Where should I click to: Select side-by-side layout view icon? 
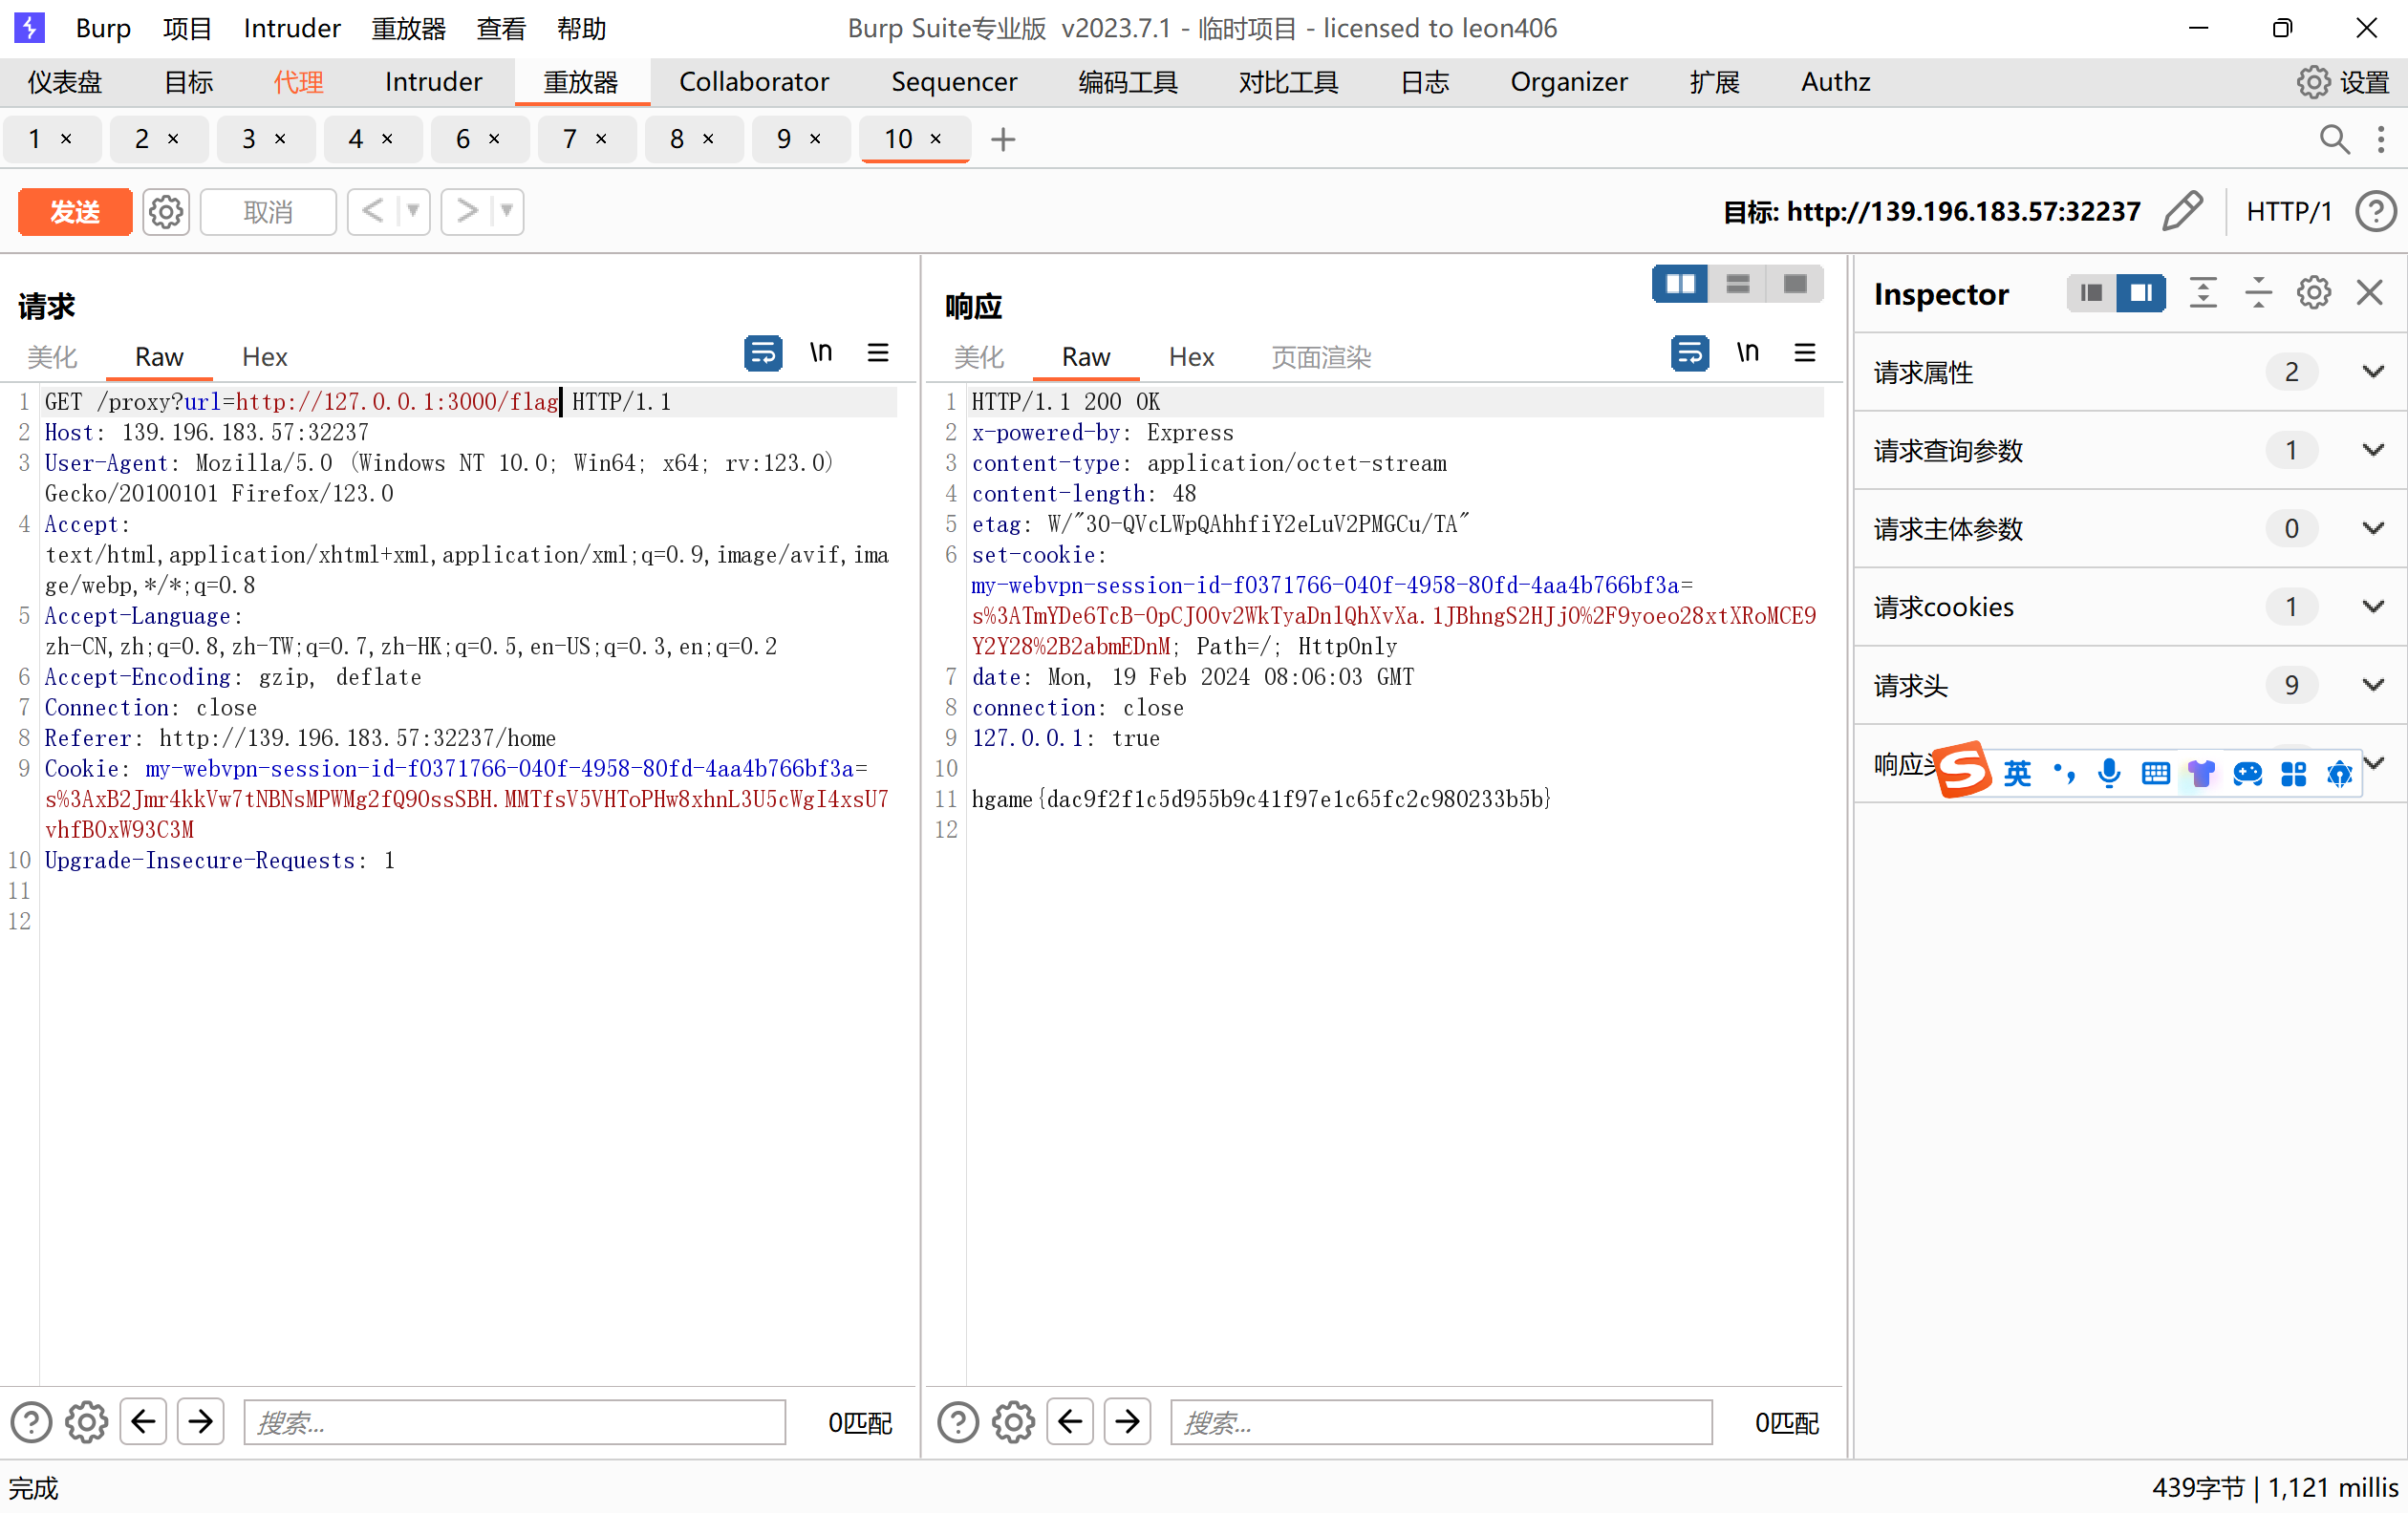tap(1680, 284)
